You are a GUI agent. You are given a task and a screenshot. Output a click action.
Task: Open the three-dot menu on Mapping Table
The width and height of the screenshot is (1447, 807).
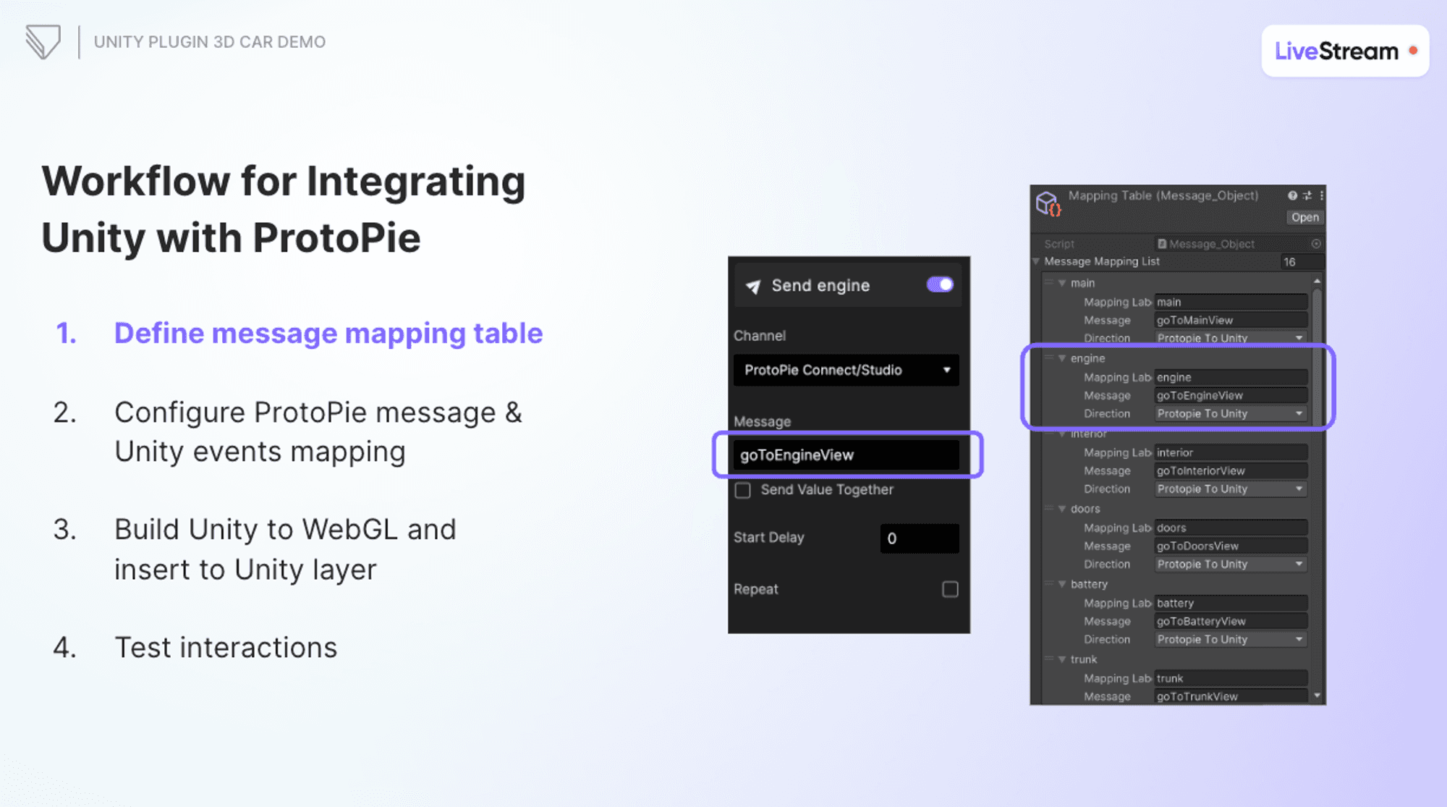click(1322, 195)
